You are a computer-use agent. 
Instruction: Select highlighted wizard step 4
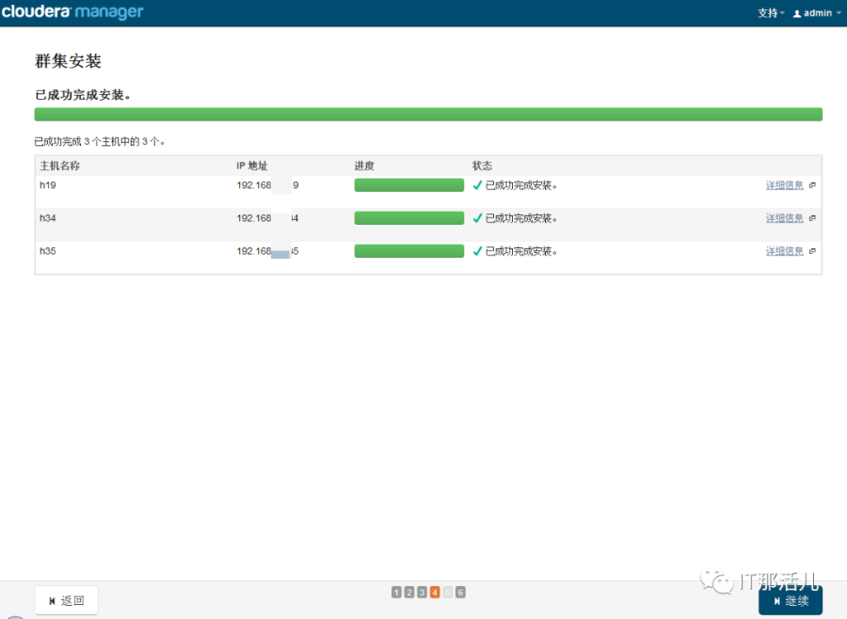pos(435,593)
